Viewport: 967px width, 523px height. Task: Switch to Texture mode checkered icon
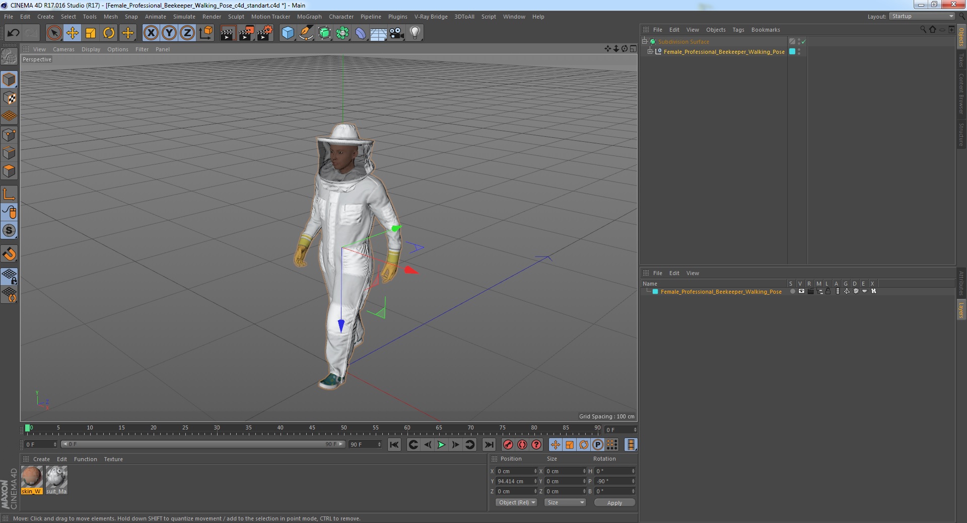pyautogui.click(x=9, y=98)
